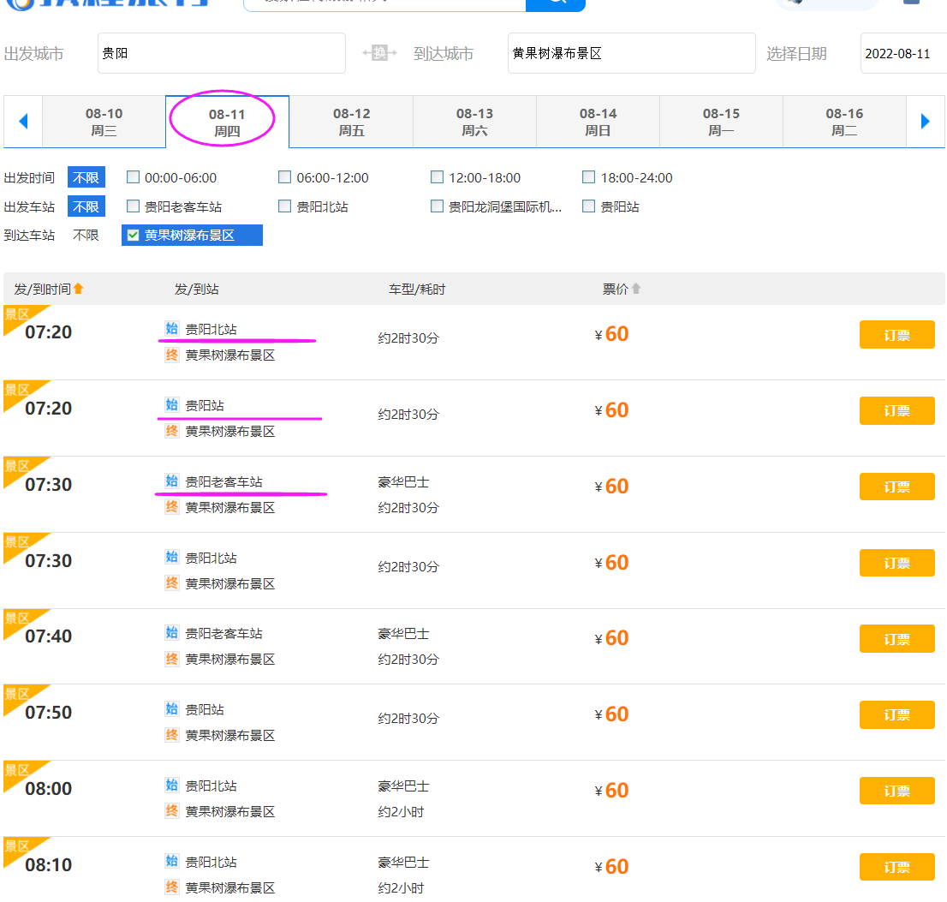This screenshot has height=902, width=947.
Task: Click the blue search button at top
Action: coord(556,3)
